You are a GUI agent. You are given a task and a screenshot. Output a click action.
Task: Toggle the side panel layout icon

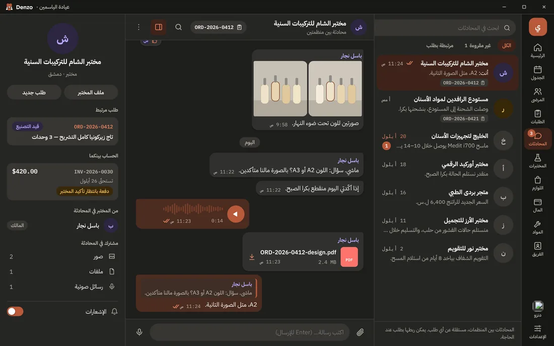[x=159, y=27]
